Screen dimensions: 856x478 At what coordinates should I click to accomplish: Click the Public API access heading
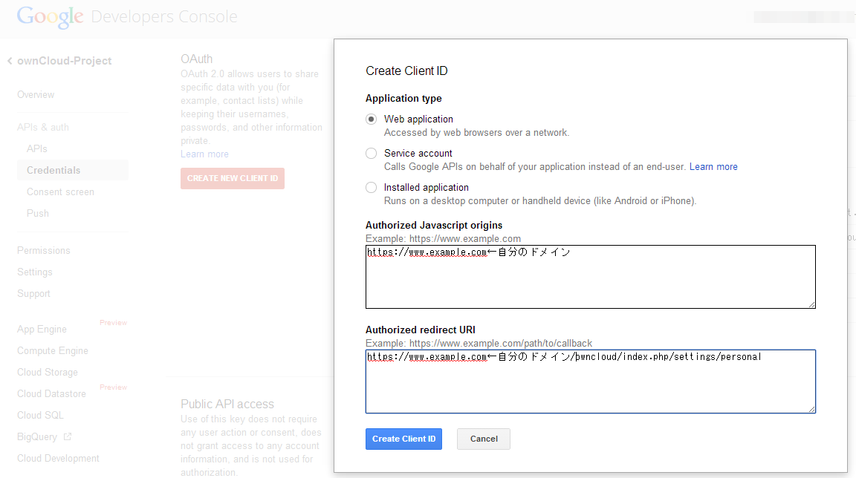[x=227, y=405]
